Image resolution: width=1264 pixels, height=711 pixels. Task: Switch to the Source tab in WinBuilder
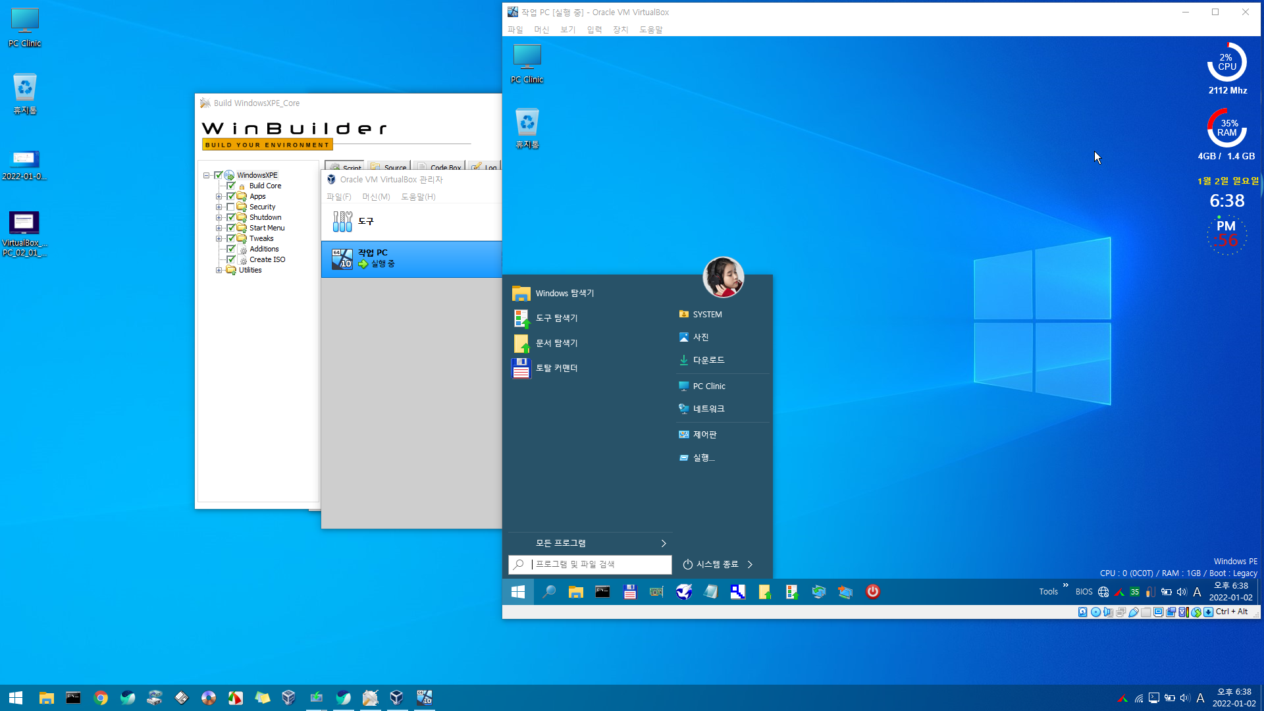coord(390,167)
